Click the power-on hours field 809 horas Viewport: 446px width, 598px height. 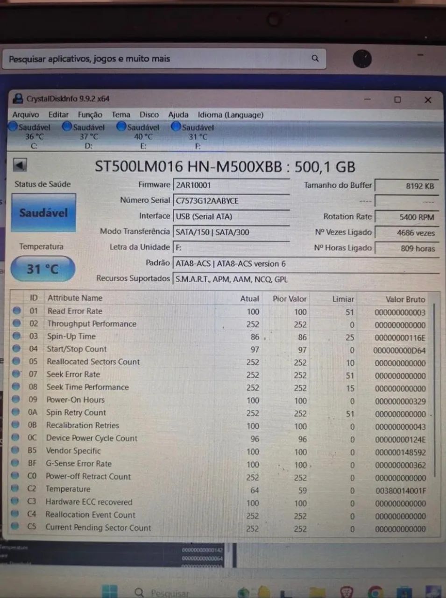(406, 248)
